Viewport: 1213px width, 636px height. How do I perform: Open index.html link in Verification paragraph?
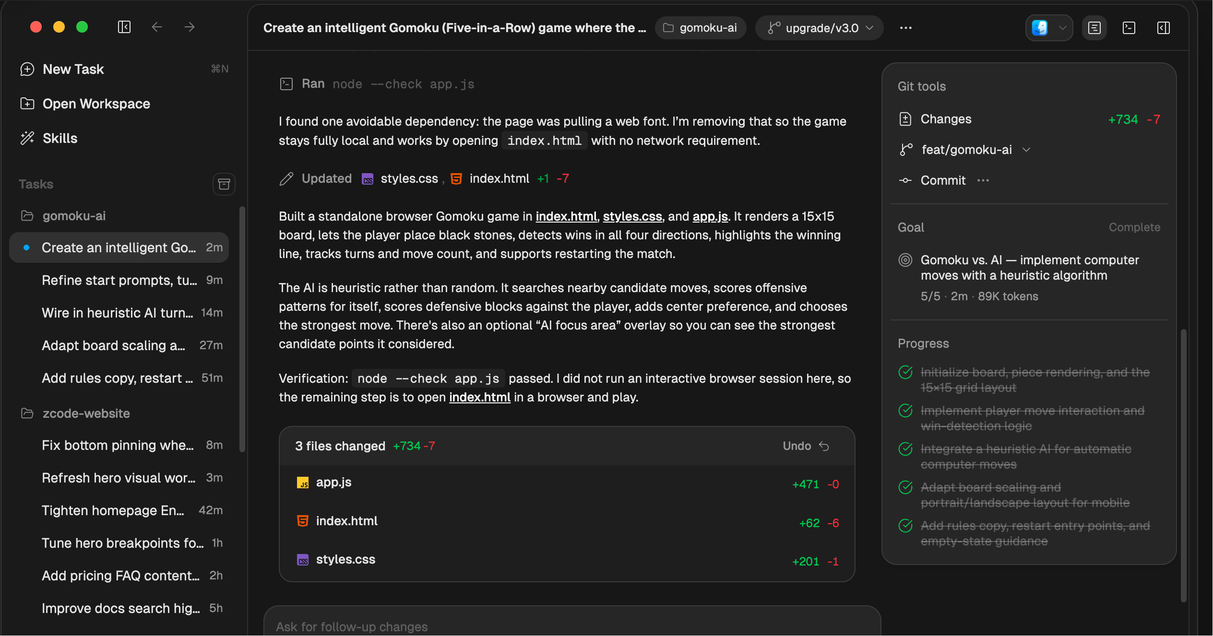(479, 397)
